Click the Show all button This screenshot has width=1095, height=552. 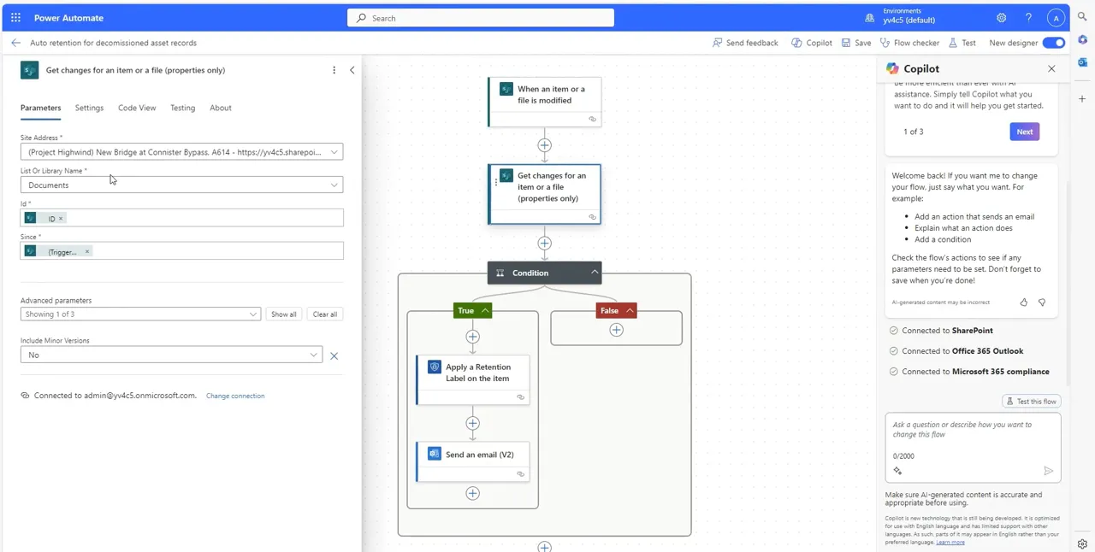click(284, 314)
